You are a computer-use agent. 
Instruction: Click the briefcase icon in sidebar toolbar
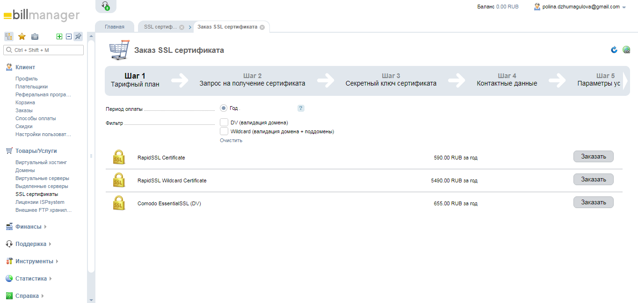(x=35, y=36)
